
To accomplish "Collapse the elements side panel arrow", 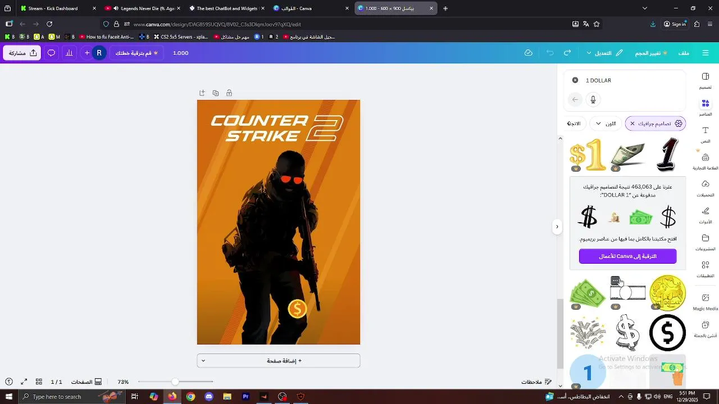I will click(x=557, y=227).
